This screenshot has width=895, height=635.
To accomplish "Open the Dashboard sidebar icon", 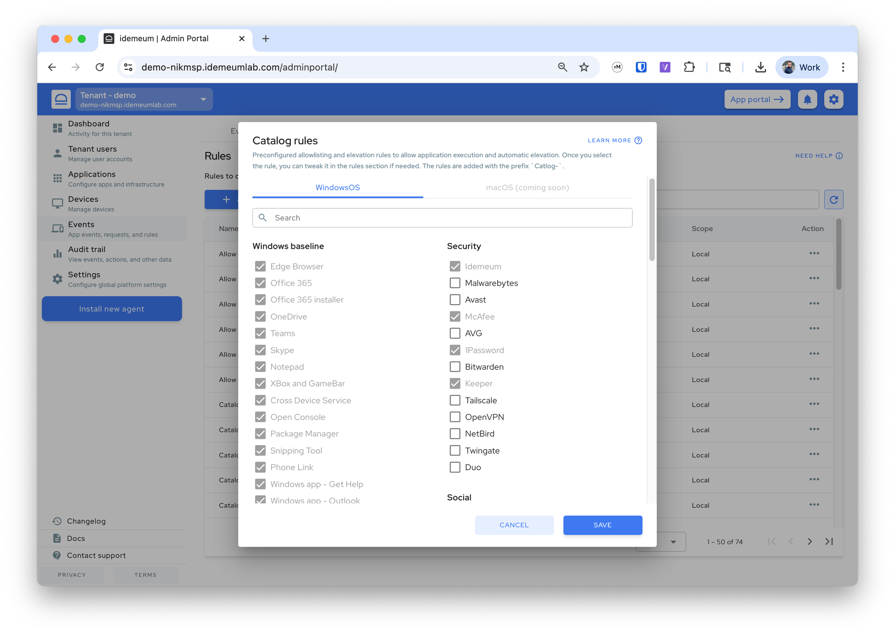I will (x=57, y=128).
